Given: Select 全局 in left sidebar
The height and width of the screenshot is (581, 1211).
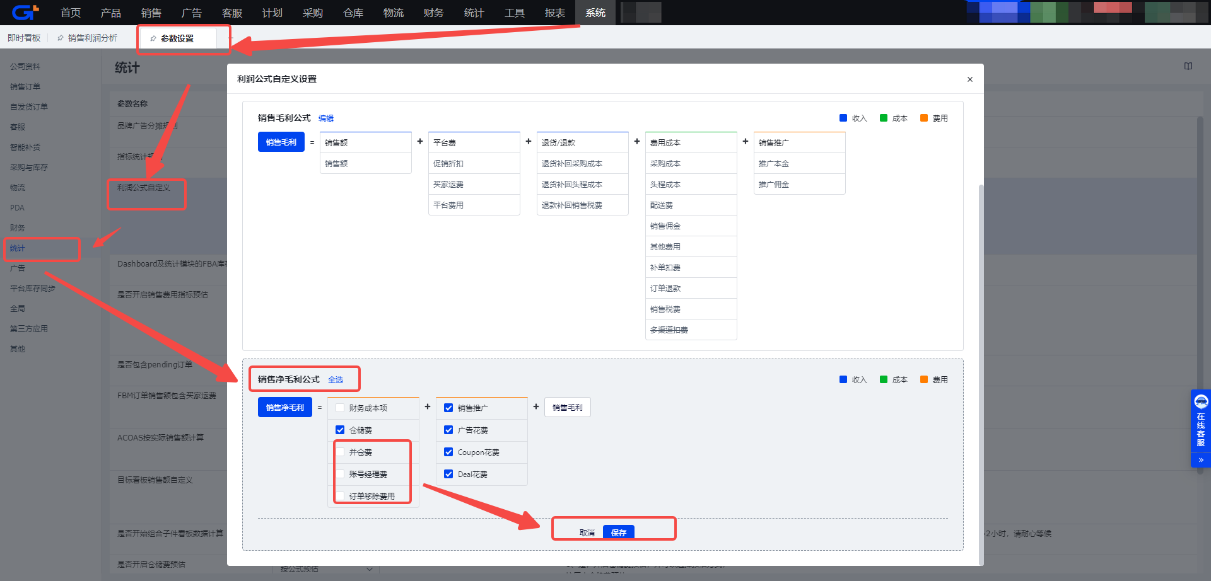Looking at the screenshot, I should (x=18, y=308).
